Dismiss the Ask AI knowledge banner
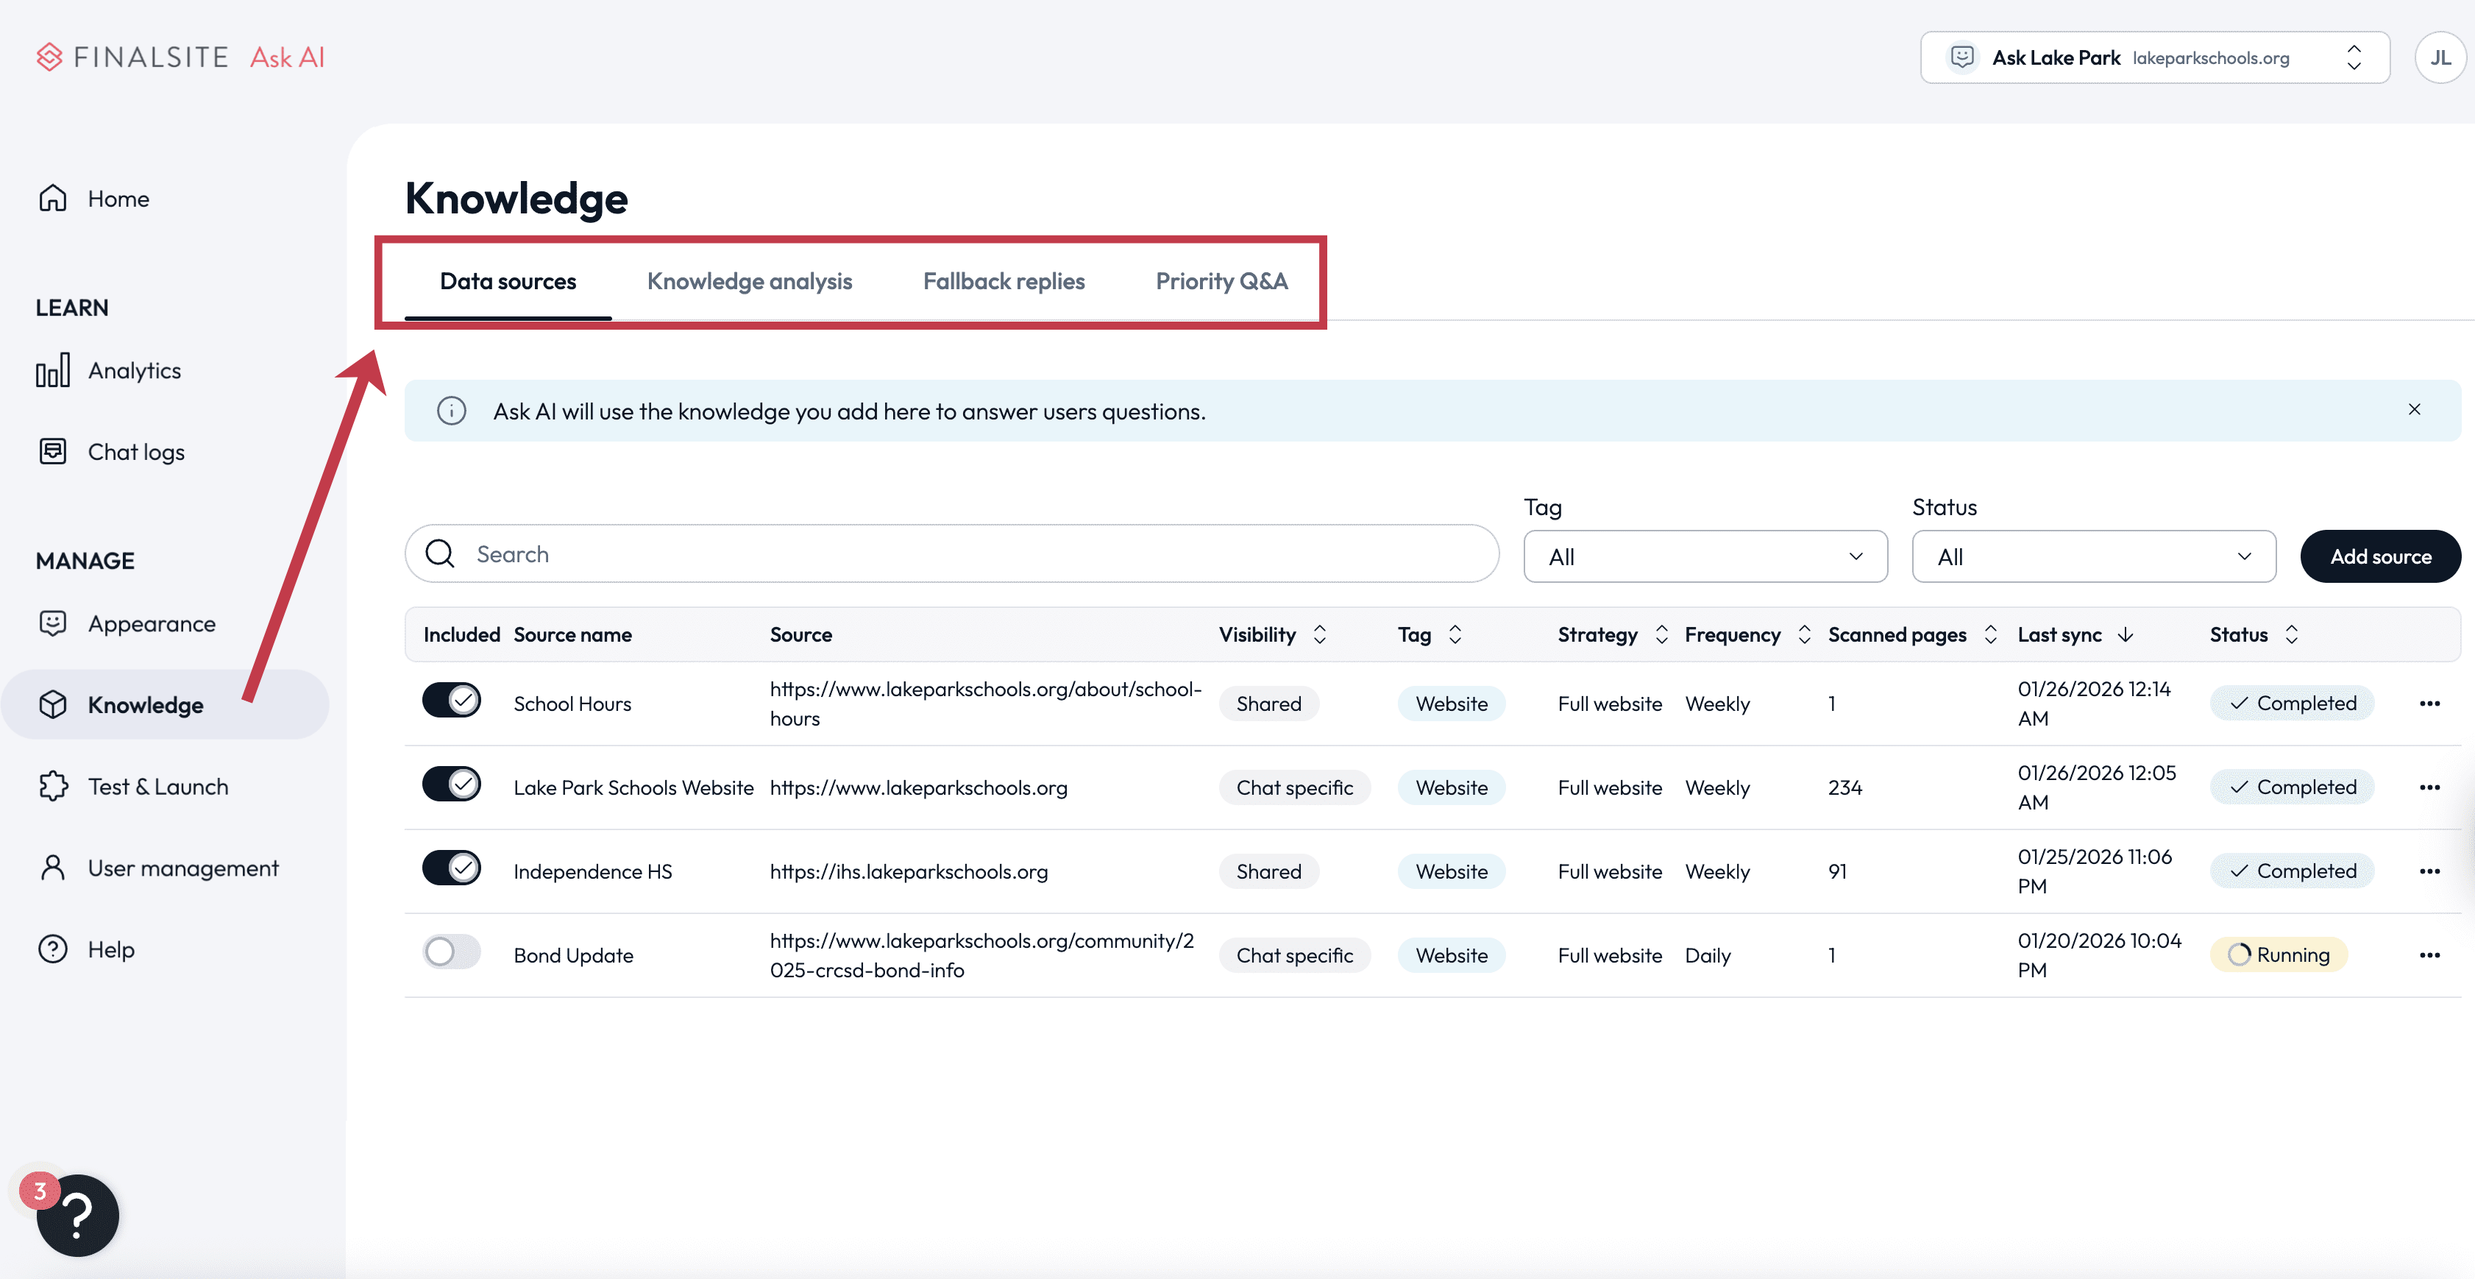 click(x=2415, y=409)
